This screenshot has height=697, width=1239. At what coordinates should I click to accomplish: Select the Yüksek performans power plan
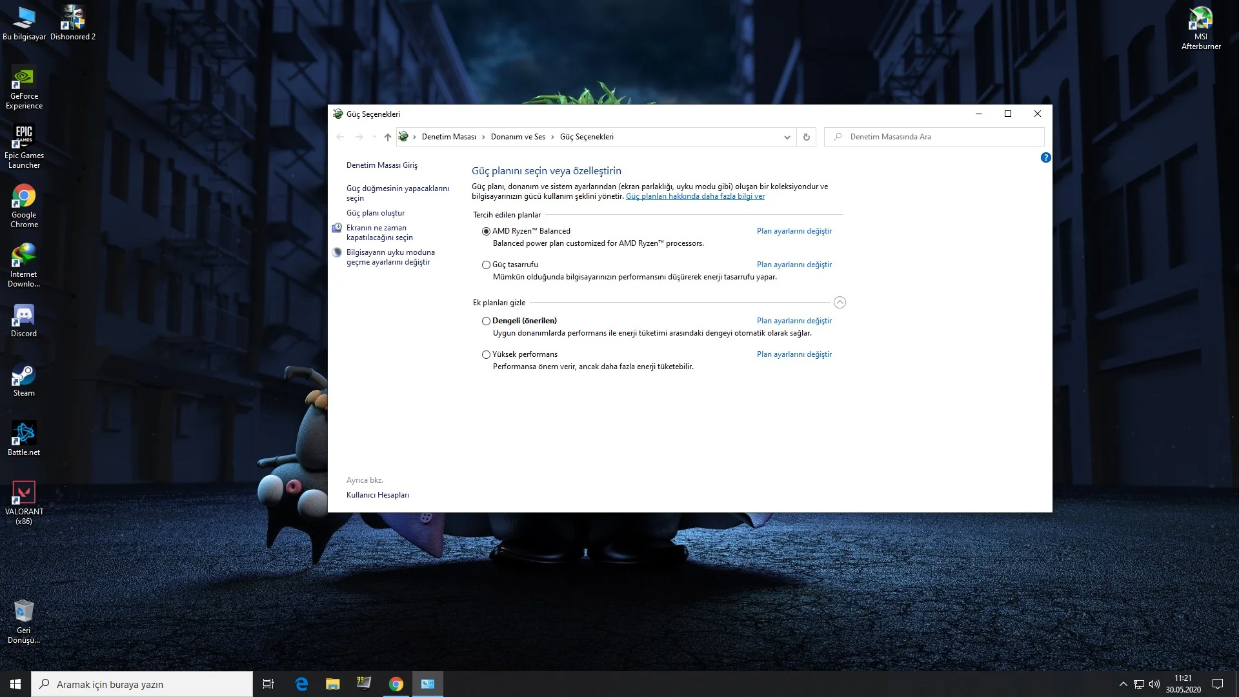tap(486, 354)
